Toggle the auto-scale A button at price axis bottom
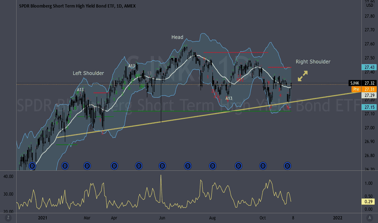The width and height of the screenshot is (378, 223). (369, 218)
